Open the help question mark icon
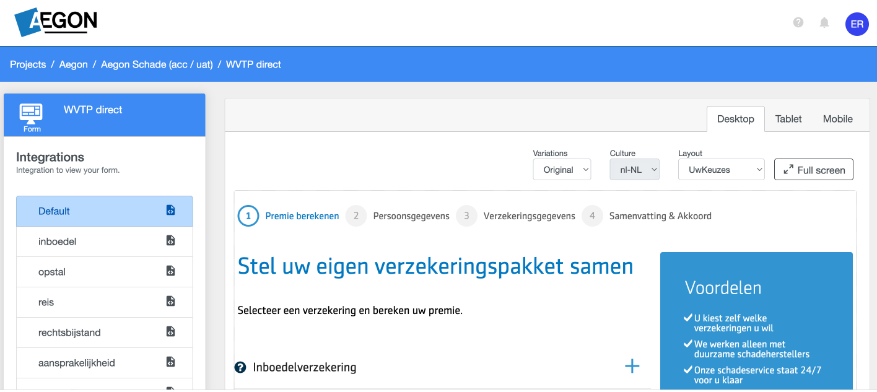Viewport: 877px width, 392px height. pyautogui.click(x=798, y=22)
